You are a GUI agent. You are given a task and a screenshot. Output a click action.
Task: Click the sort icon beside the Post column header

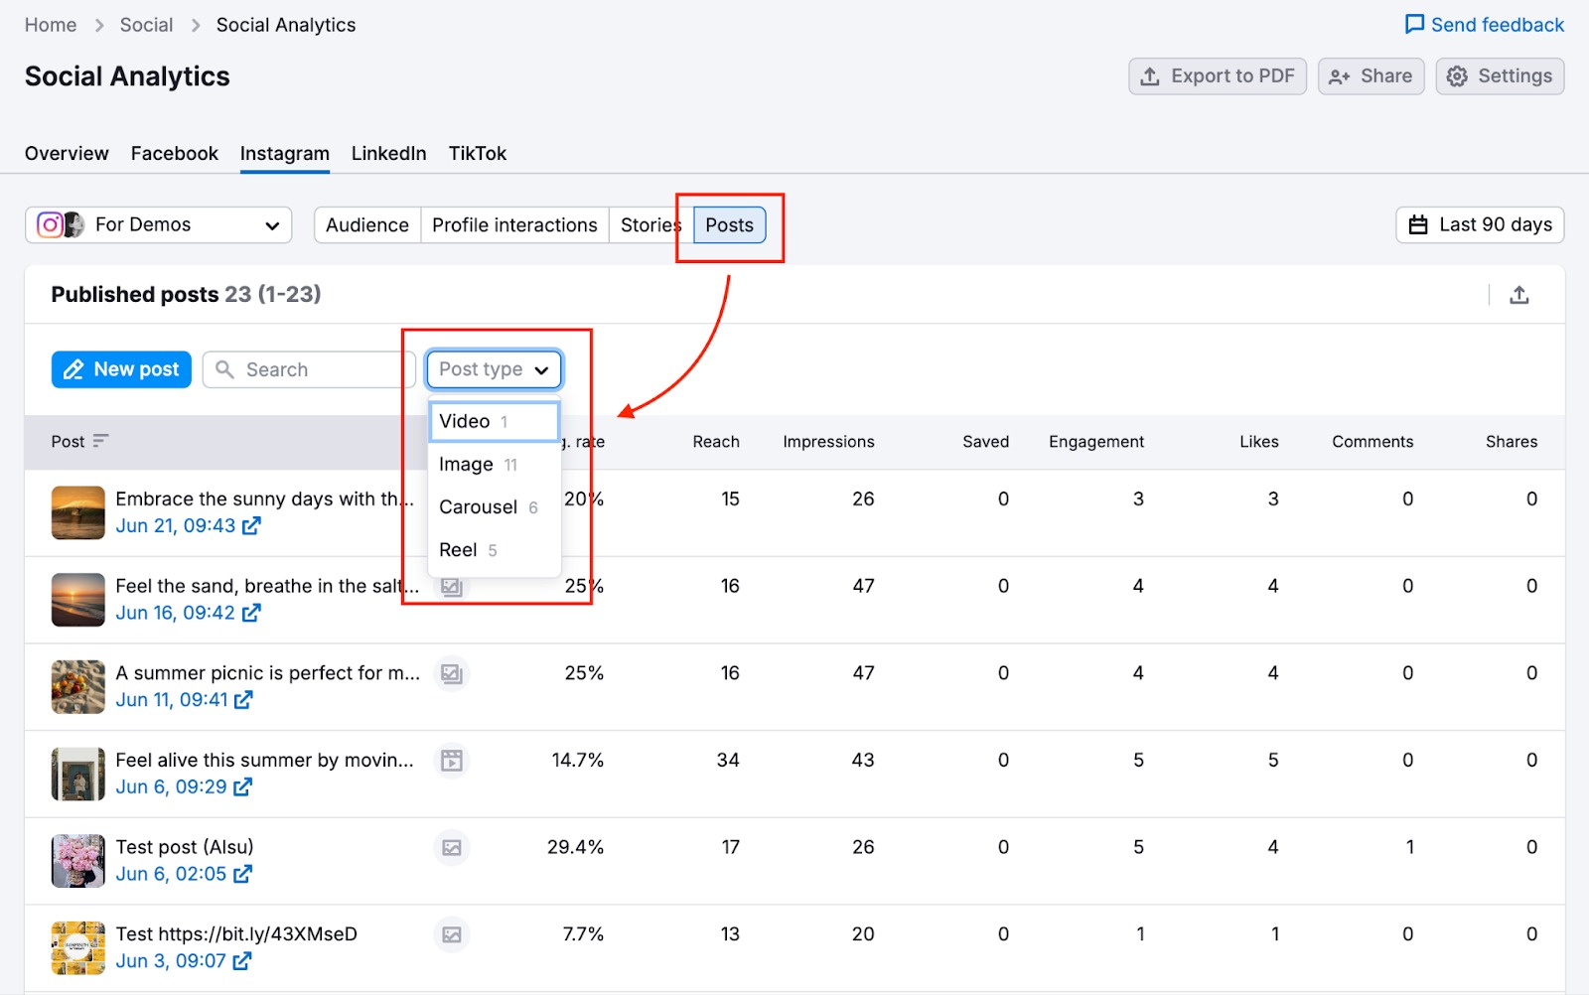(x=102, y=441)
